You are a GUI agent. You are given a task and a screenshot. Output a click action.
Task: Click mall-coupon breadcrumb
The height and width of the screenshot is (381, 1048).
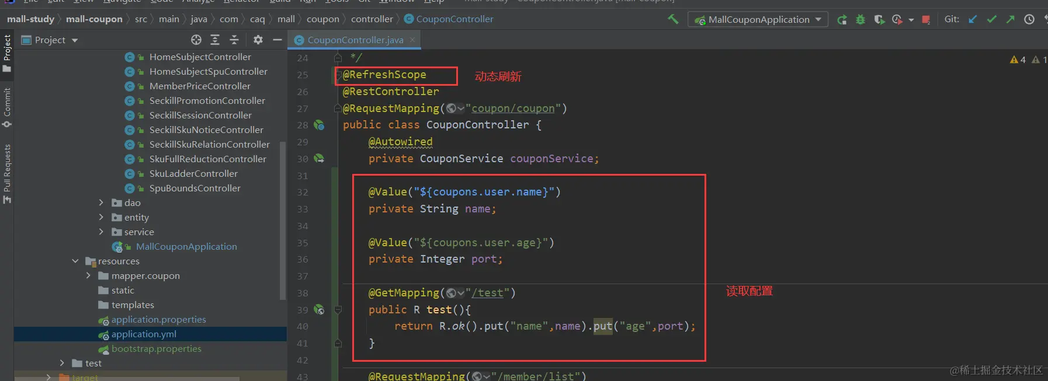click(x=94, y=19)
